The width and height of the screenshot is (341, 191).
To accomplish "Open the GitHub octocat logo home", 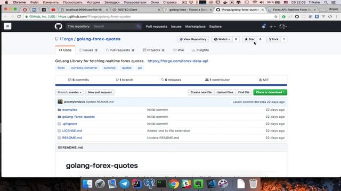I will pyautogui.click(x=58, y=27).
